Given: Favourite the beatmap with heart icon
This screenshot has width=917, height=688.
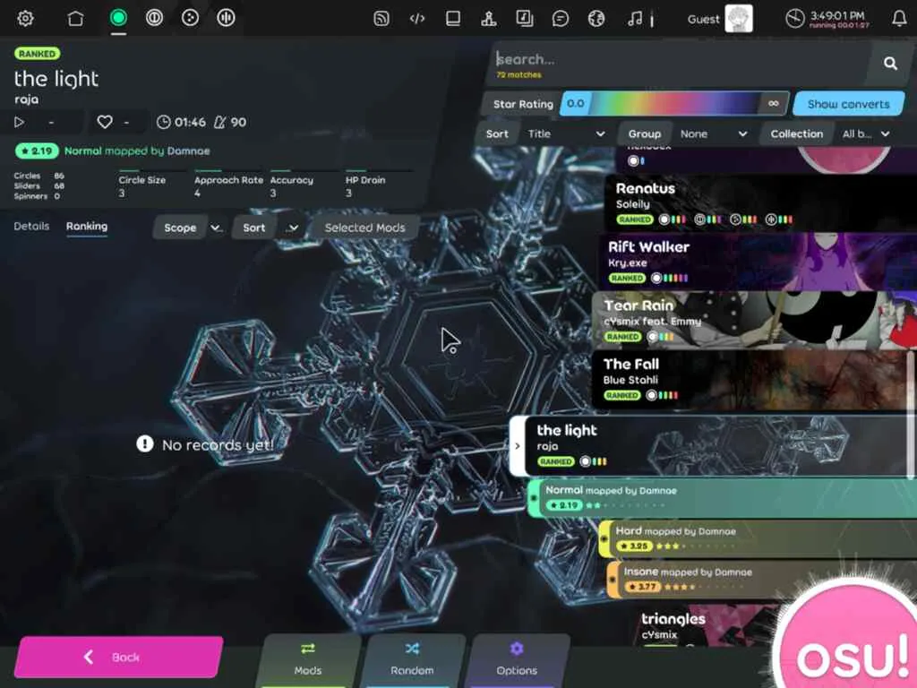Looking at the screenshot, I should click(x=105, y=122).
